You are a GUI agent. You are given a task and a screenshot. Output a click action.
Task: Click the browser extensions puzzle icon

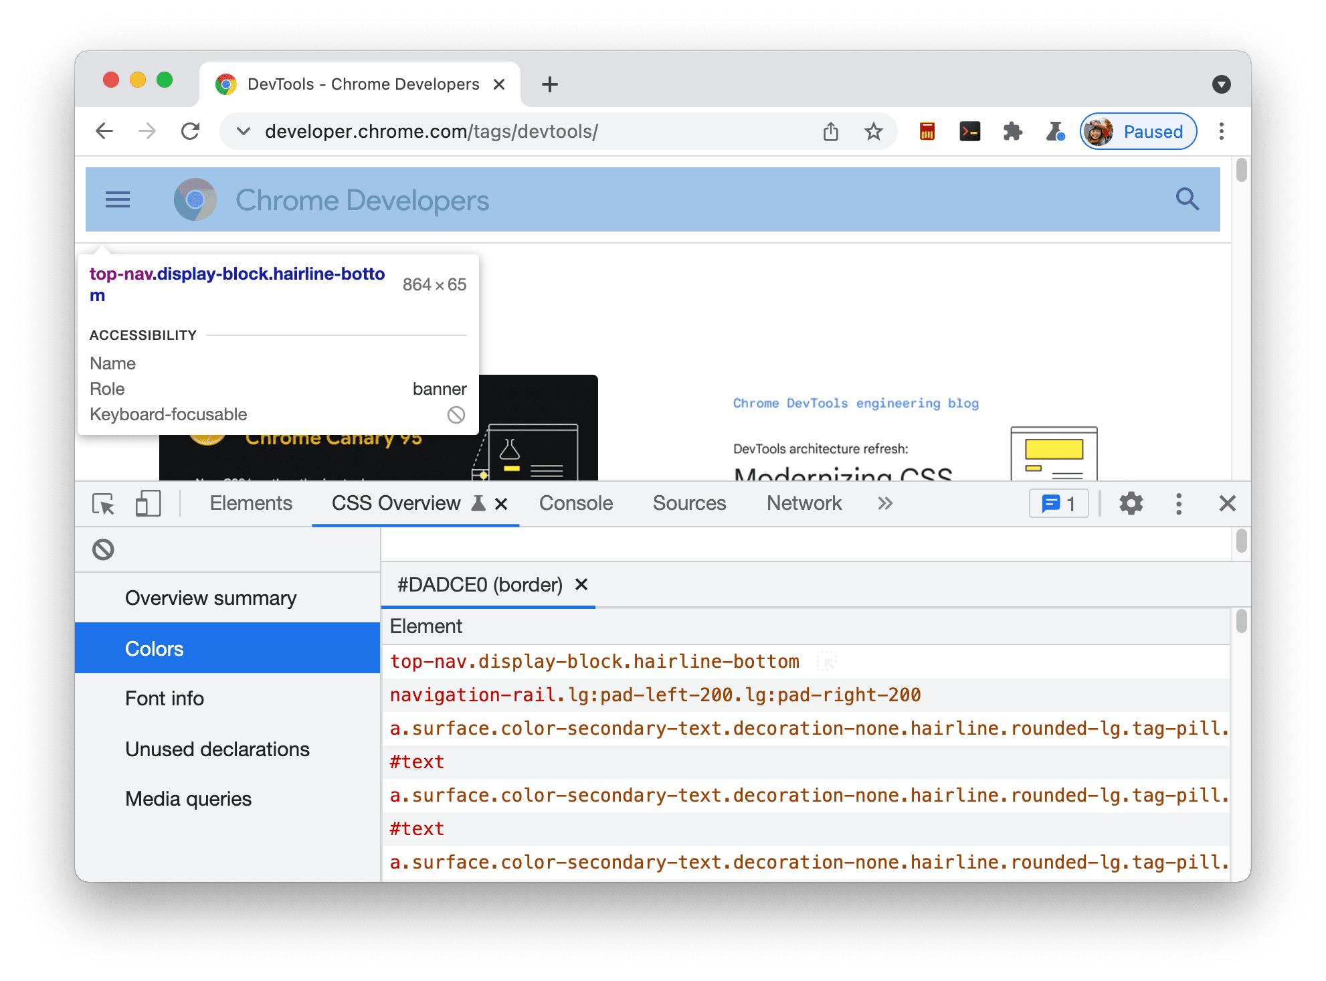coord(1011,132)
